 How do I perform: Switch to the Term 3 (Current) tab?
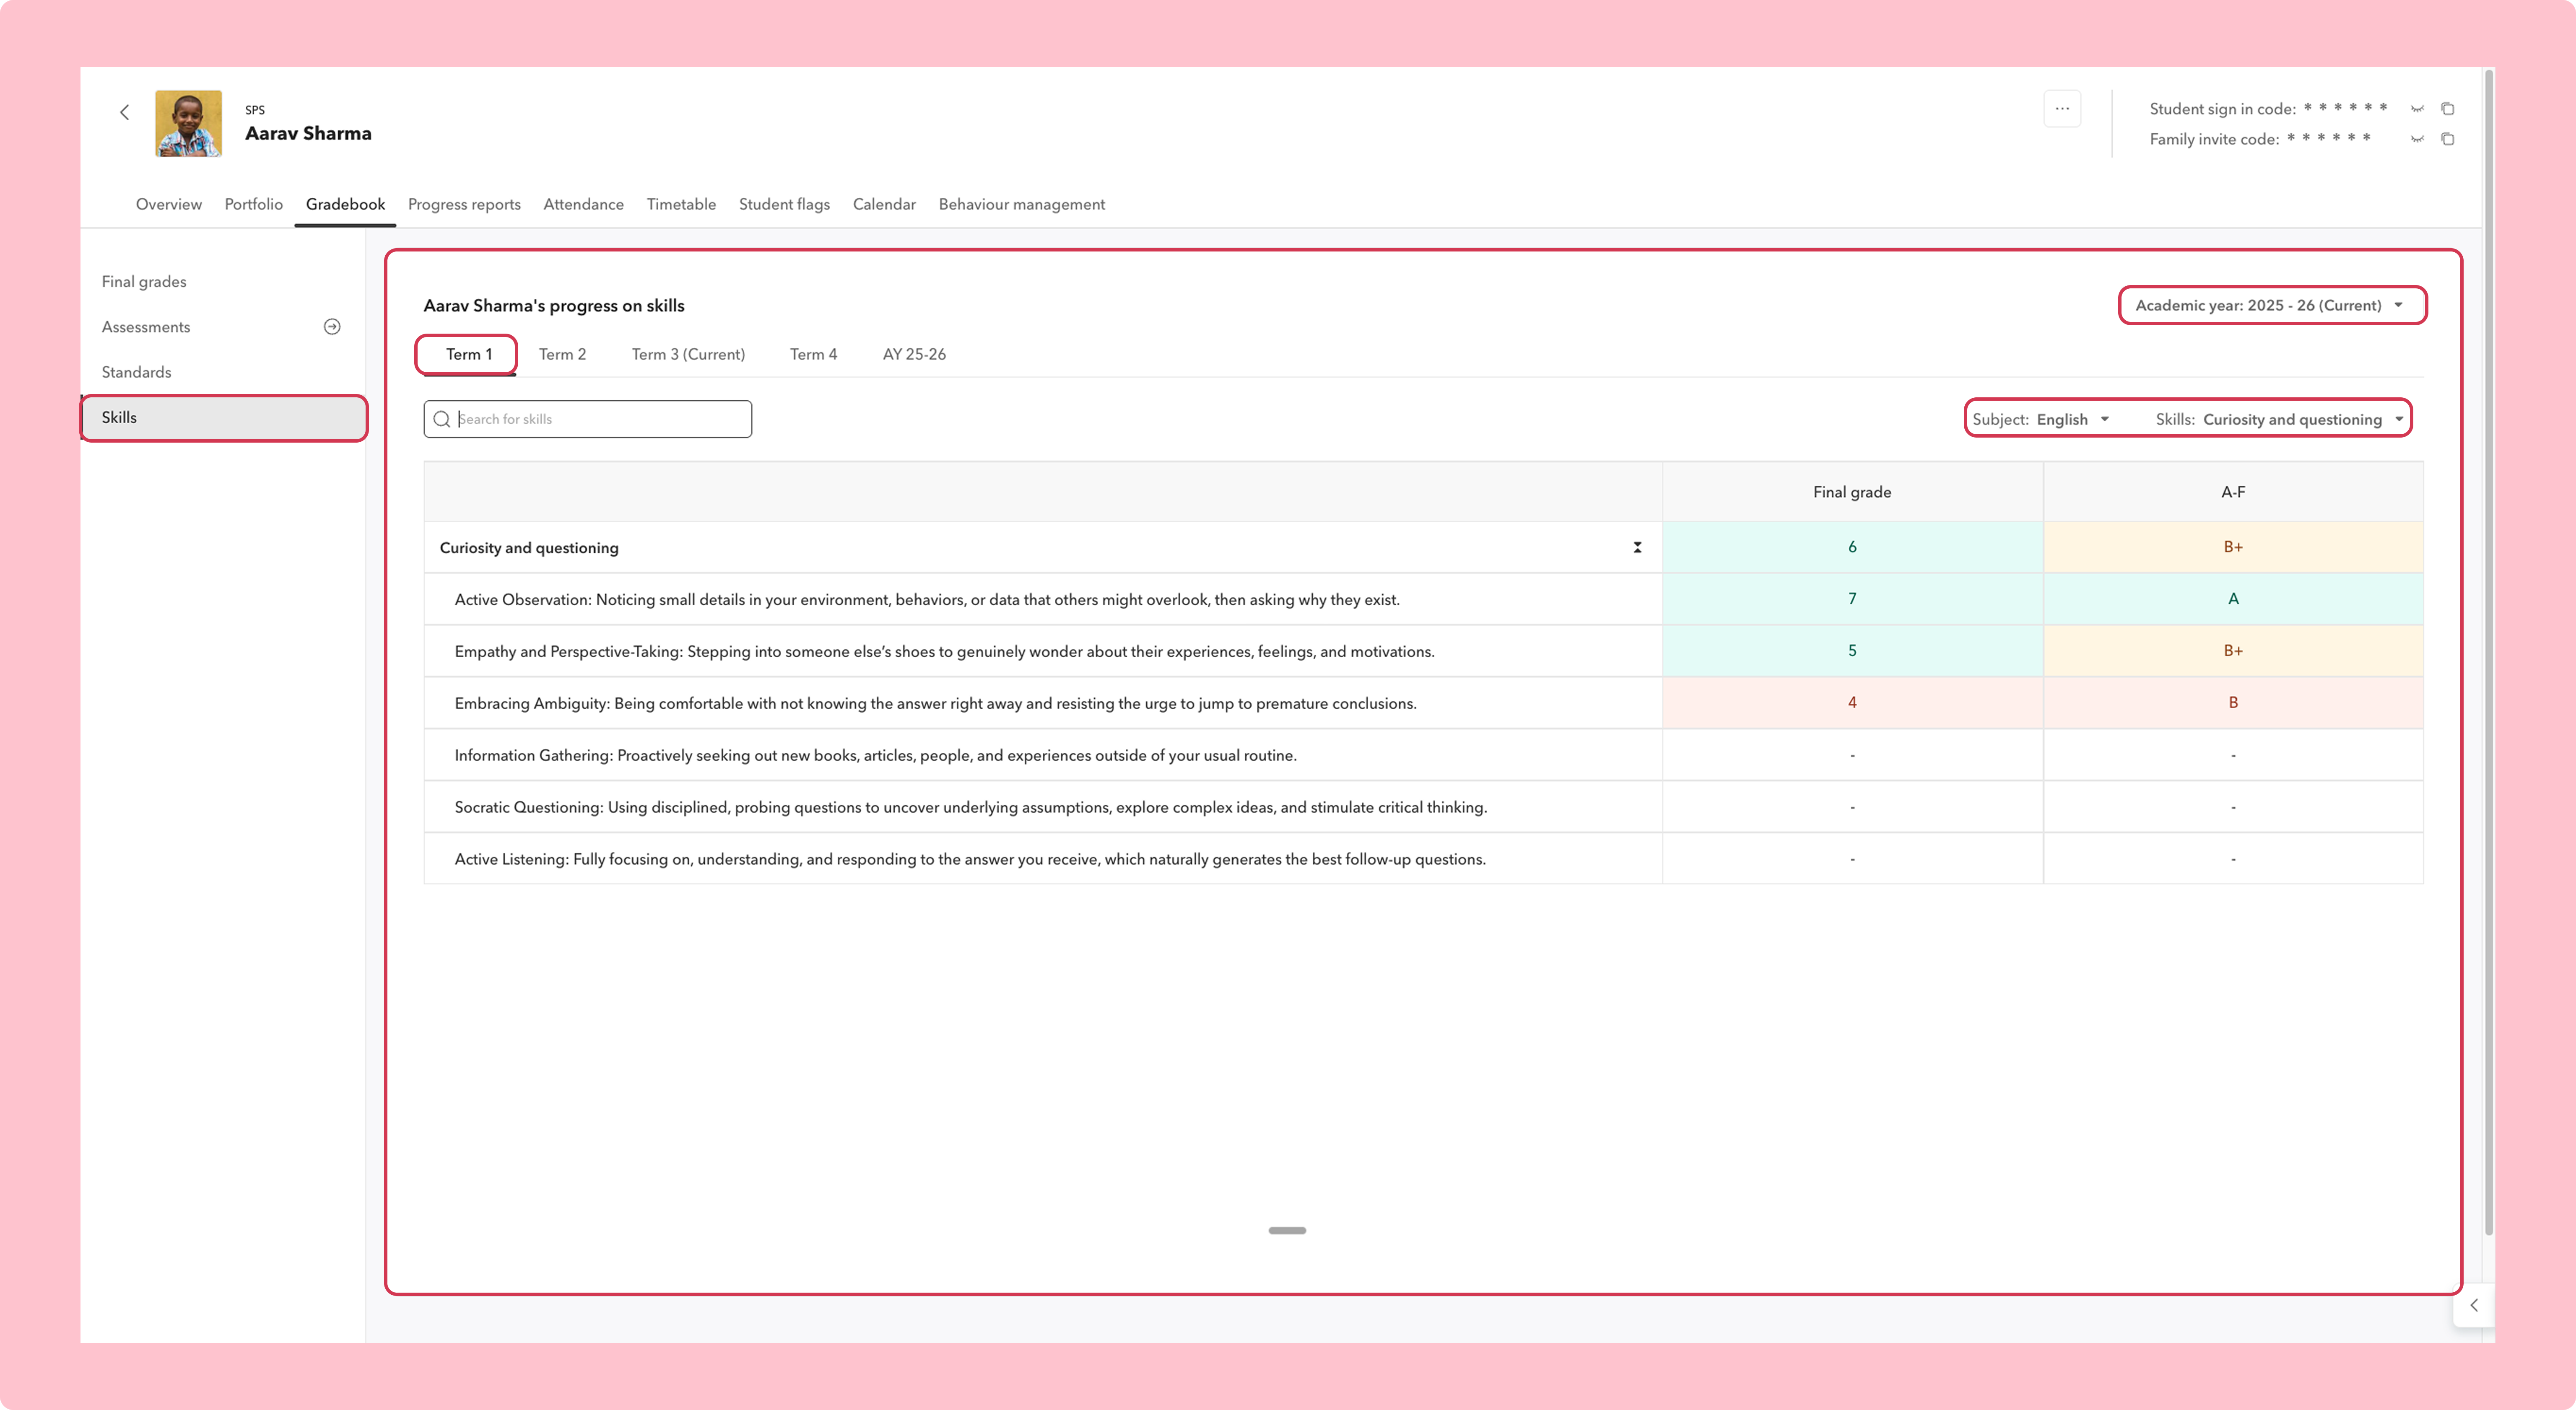point(688,354)
